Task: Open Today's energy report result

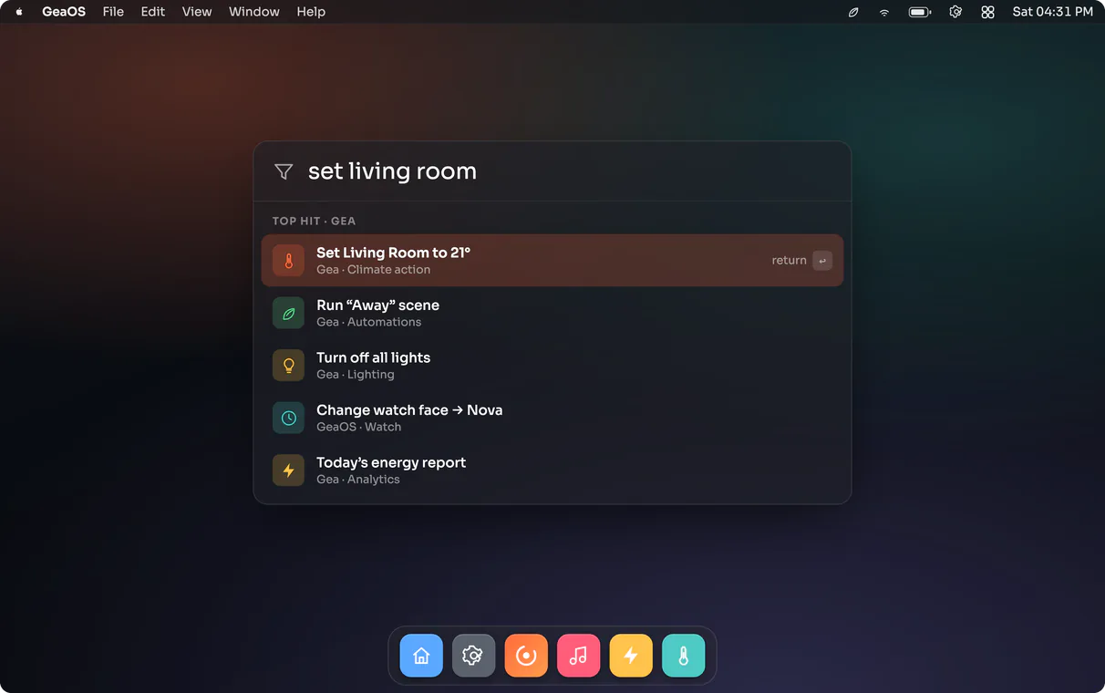Action: [552, 471]
